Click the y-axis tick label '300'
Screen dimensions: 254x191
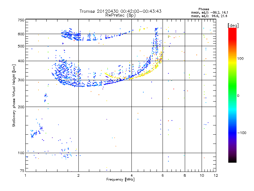(21, 80)
